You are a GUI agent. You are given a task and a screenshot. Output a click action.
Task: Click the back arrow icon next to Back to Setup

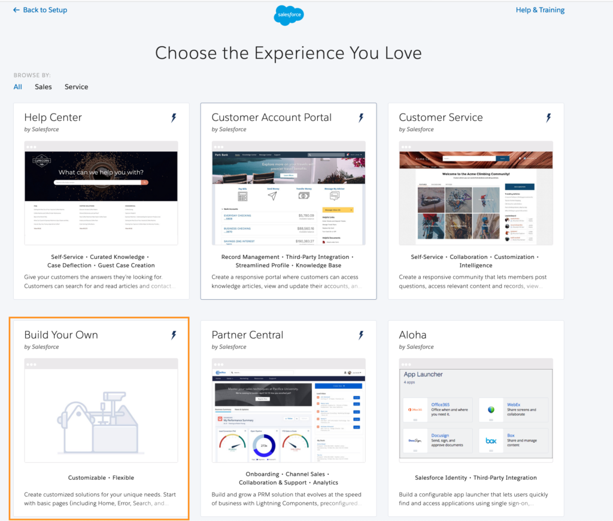16,10
